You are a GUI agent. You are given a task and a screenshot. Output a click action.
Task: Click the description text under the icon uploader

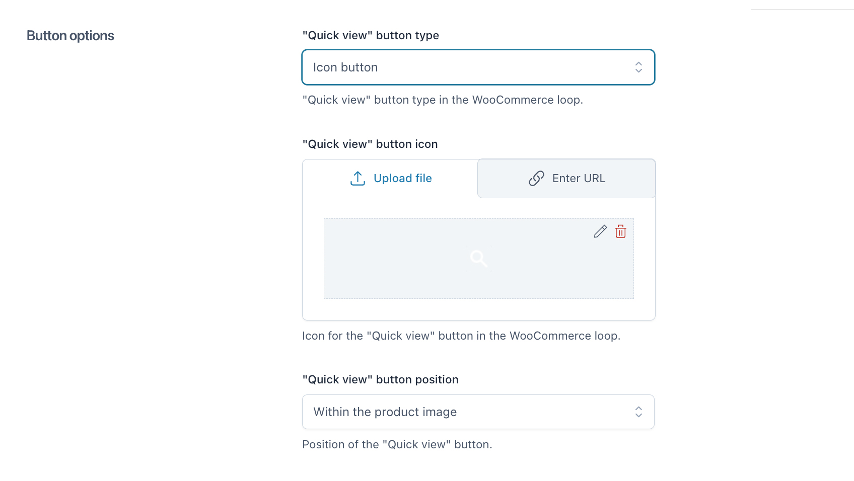461,336
